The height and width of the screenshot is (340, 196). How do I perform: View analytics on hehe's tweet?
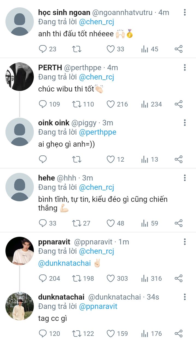(145, 223)
